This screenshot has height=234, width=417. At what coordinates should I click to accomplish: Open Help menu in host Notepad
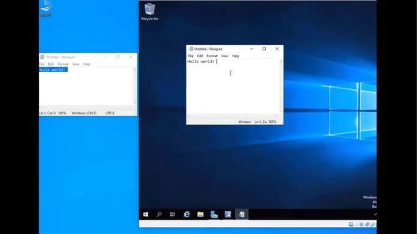pos(87,64)
